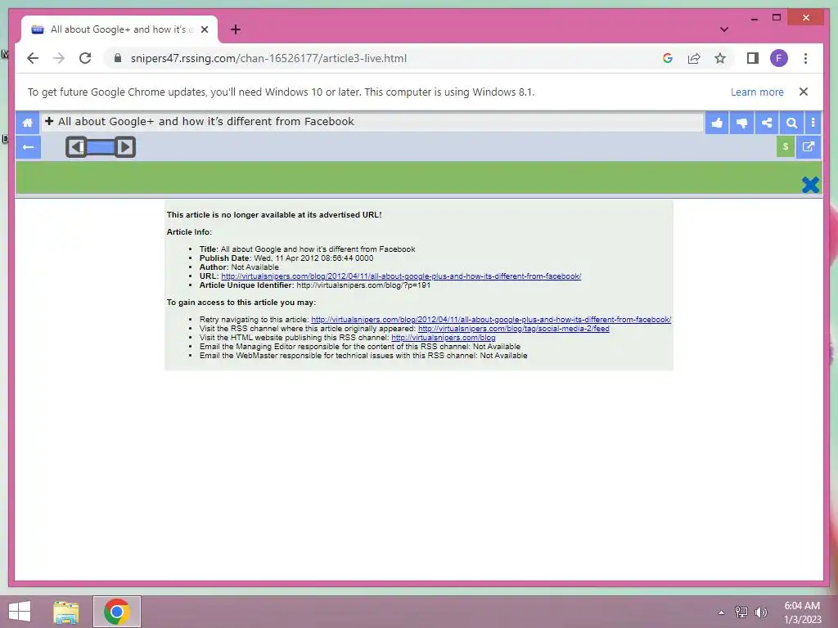Click the lock site info icon
838x628 pixels.
118,58
